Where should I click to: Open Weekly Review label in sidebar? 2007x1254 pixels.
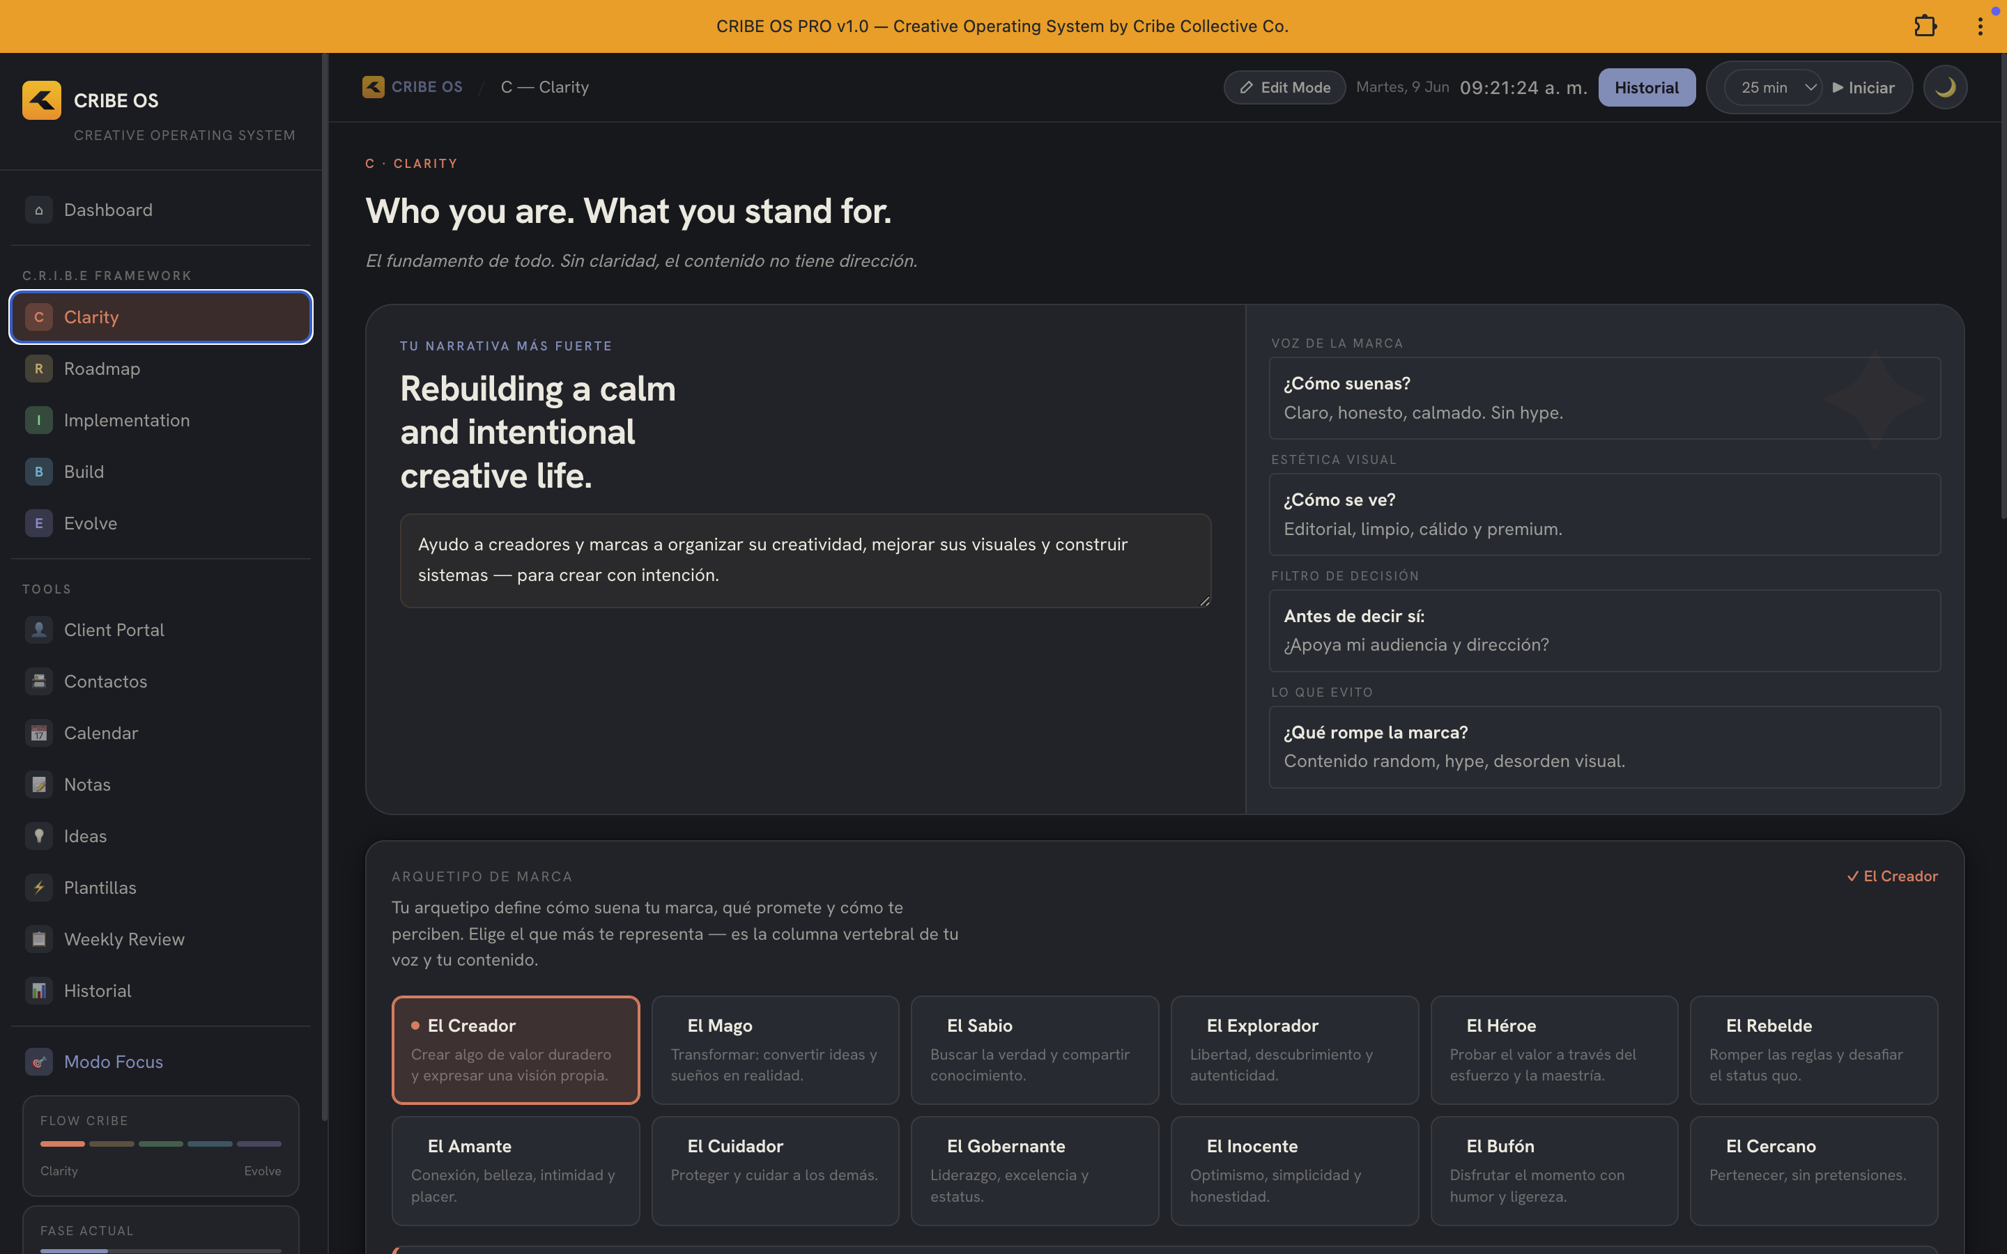click(x=125, y=940)
